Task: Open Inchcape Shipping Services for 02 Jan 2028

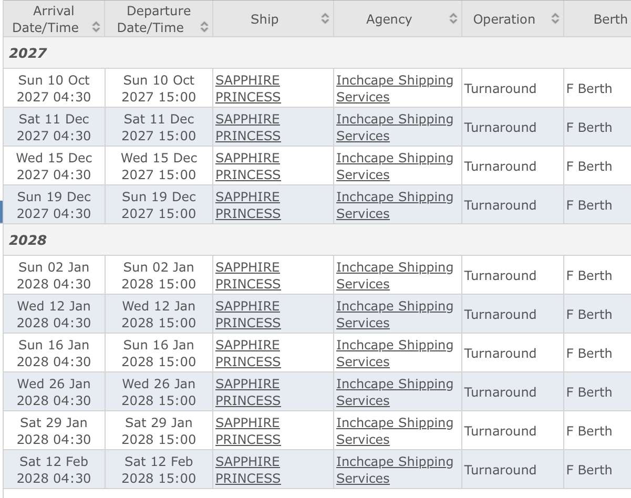Action: [395, 275]
